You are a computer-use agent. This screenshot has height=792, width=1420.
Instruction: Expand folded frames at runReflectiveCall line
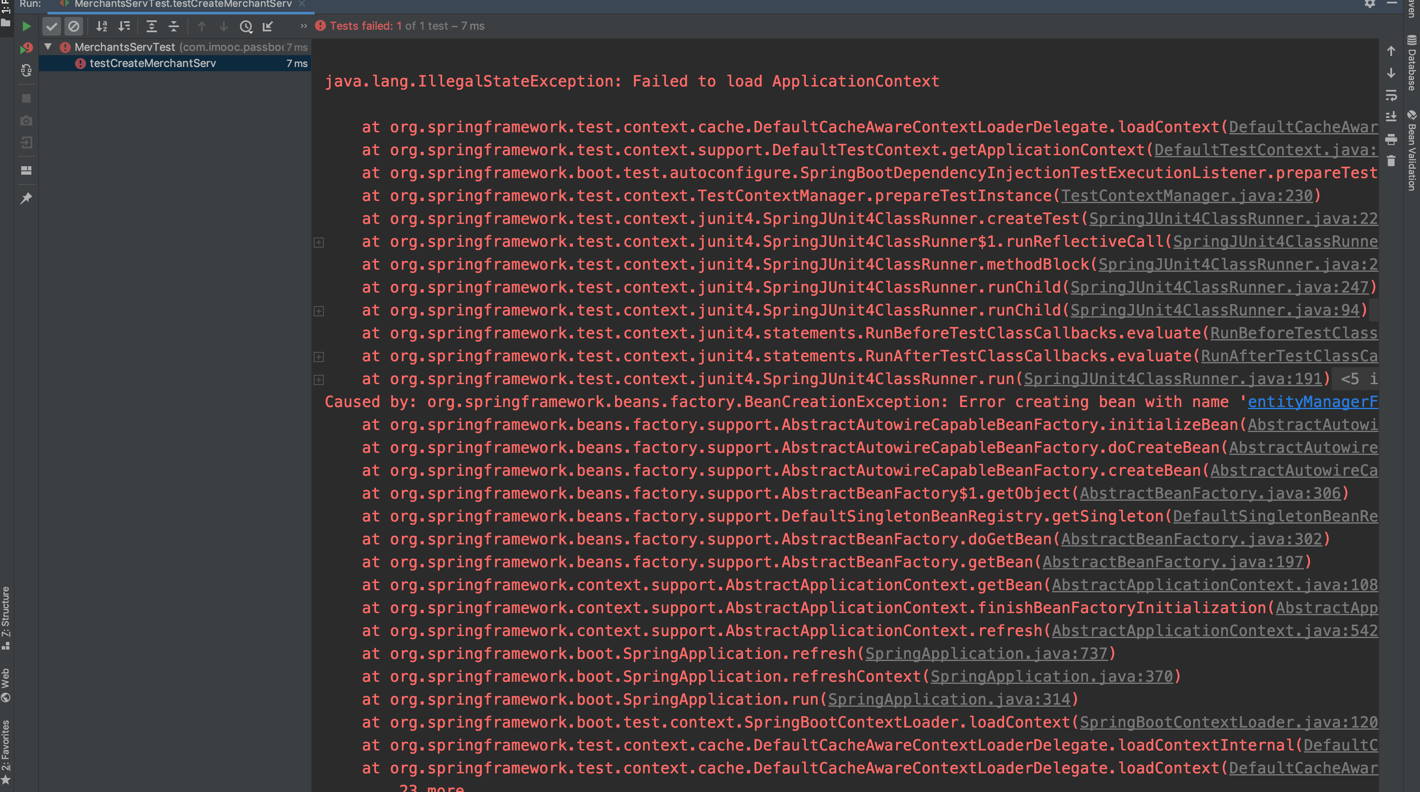tap(319, 242)
